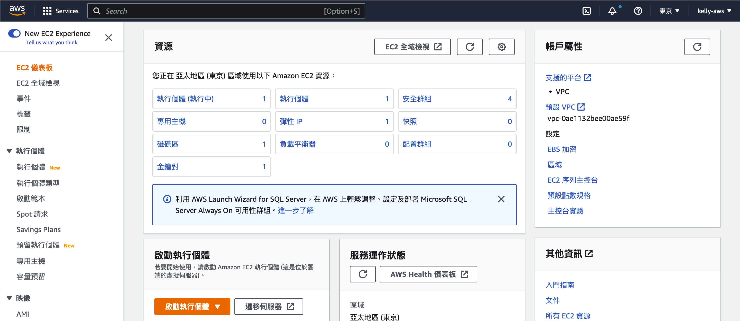Click the Tell us what you think link

[52, 42]
